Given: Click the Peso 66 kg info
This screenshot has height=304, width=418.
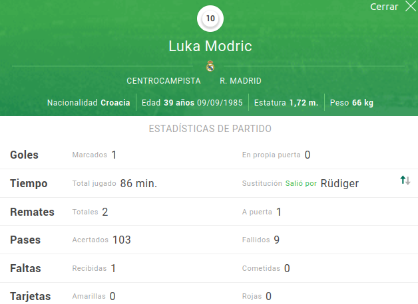Looking at the screenshot, I should (351, 103).
